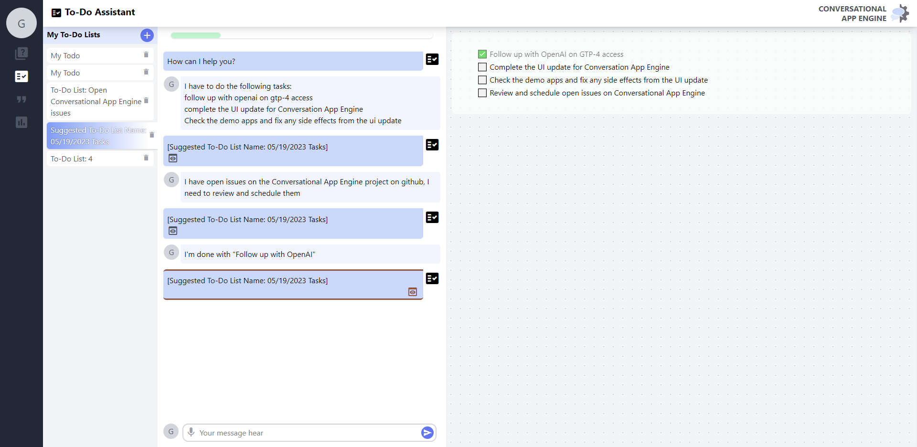Add a new to-do list
Viewport: 917px width, 447px height.
point(147,35)
